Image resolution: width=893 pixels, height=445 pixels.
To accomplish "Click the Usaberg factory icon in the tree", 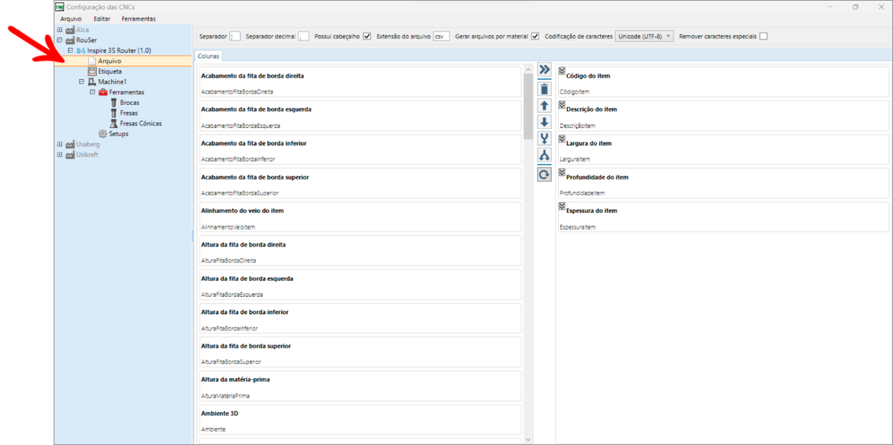I will tap(70, 144).
